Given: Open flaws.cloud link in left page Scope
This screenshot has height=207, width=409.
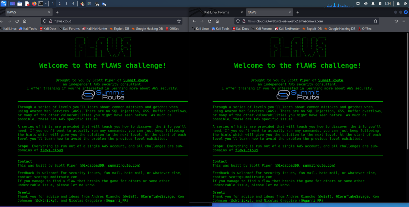Looking at the screenshot, I should point(52,150).
